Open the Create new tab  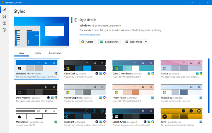[x=54, y=53]
